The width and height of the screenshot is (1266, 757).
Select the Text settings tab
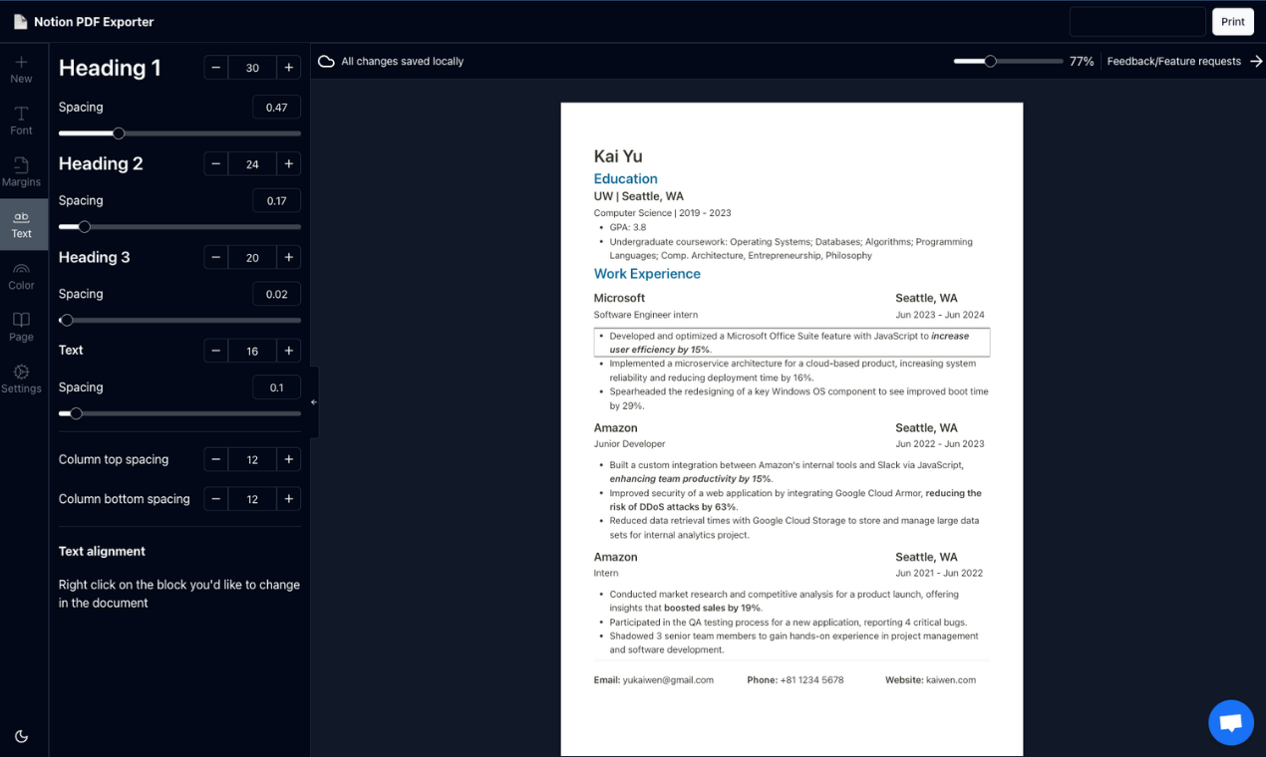pyautogui.click(x=21, y=224)
